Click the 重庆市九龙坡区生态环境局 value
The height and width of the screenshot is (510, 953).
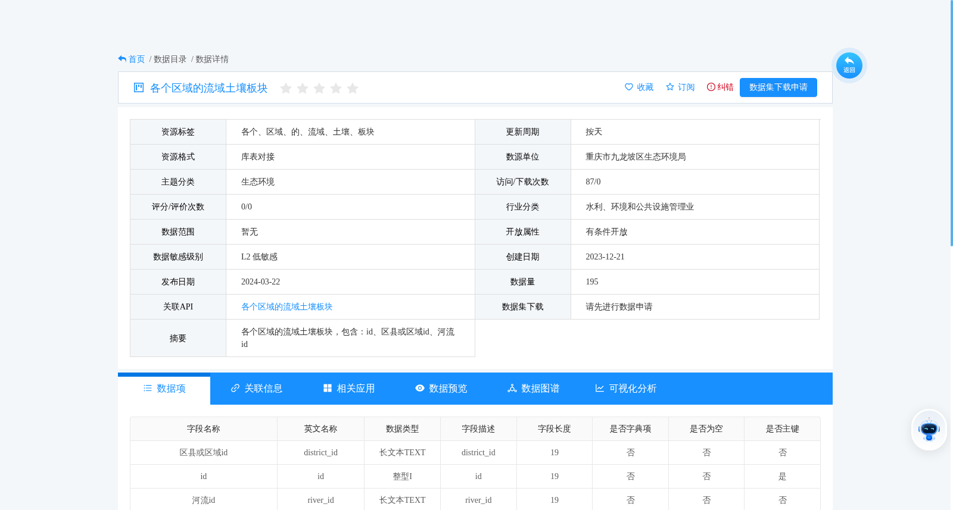click(636, 157)
